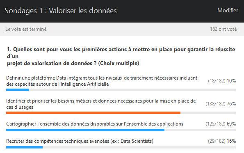This screenshot has width=244, height=153.
Task: Click the unfilled grey part of the 16% bar
Action: point(139,147)
